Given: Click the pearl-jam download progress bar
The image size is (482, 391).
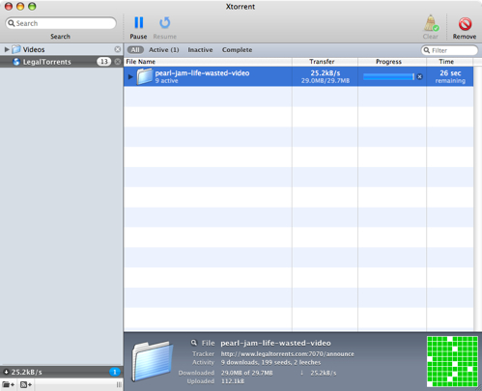Looking at the screenshot, I should click(388, 76).
